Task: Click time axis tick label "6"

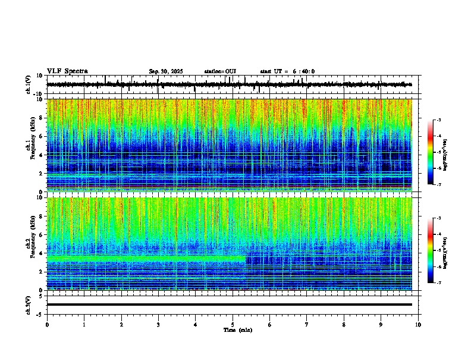Action: pyautogui.click(x=269, y=325)
